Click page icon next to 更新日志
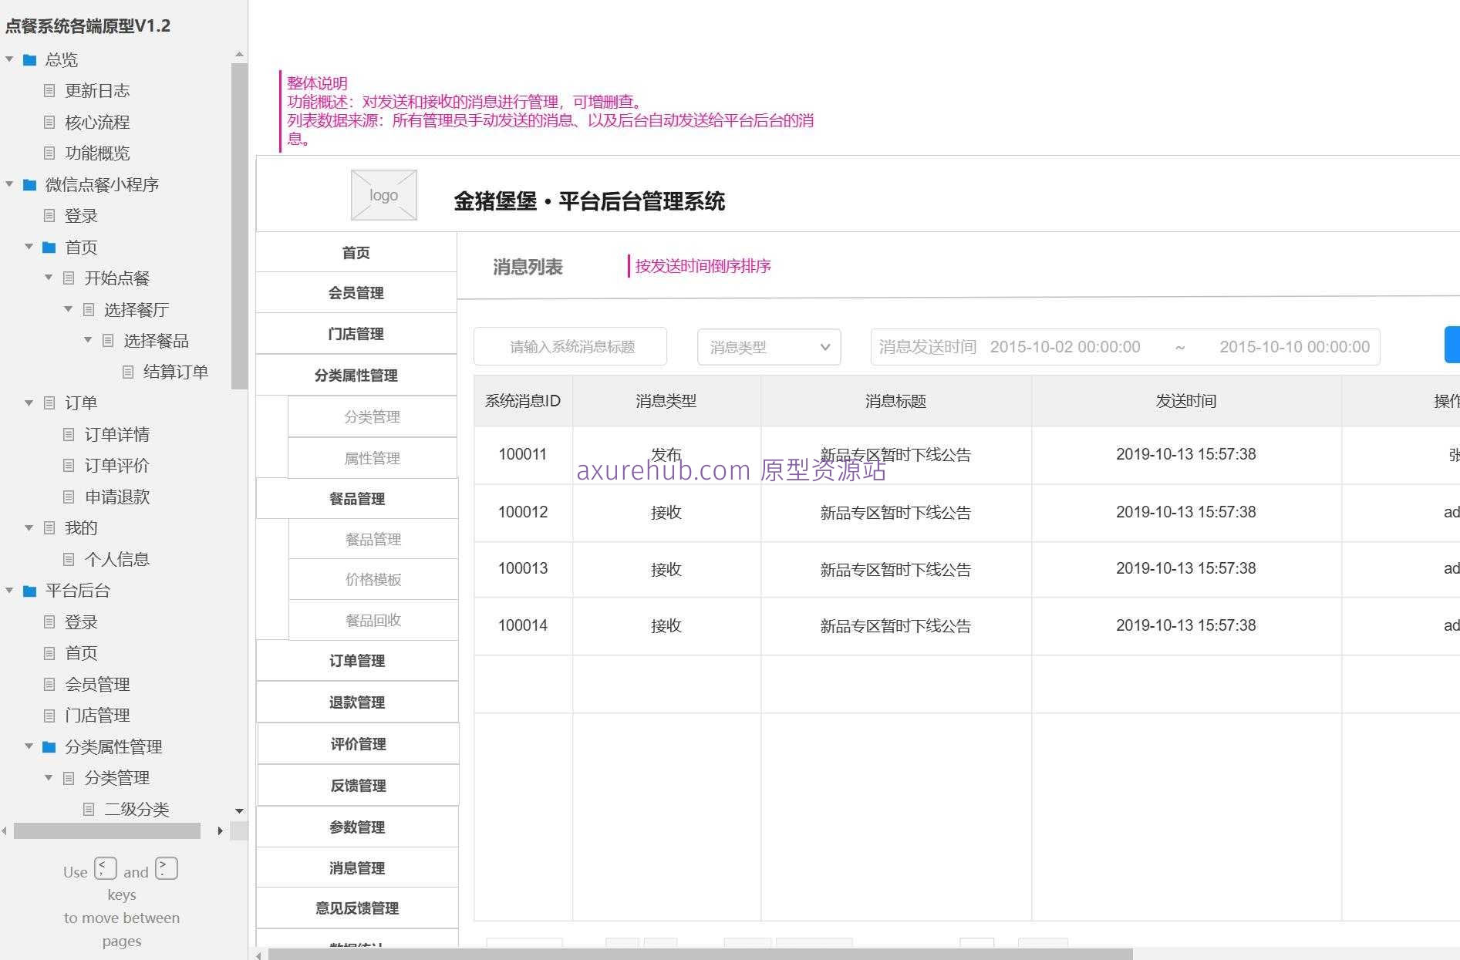 [49, 91]
